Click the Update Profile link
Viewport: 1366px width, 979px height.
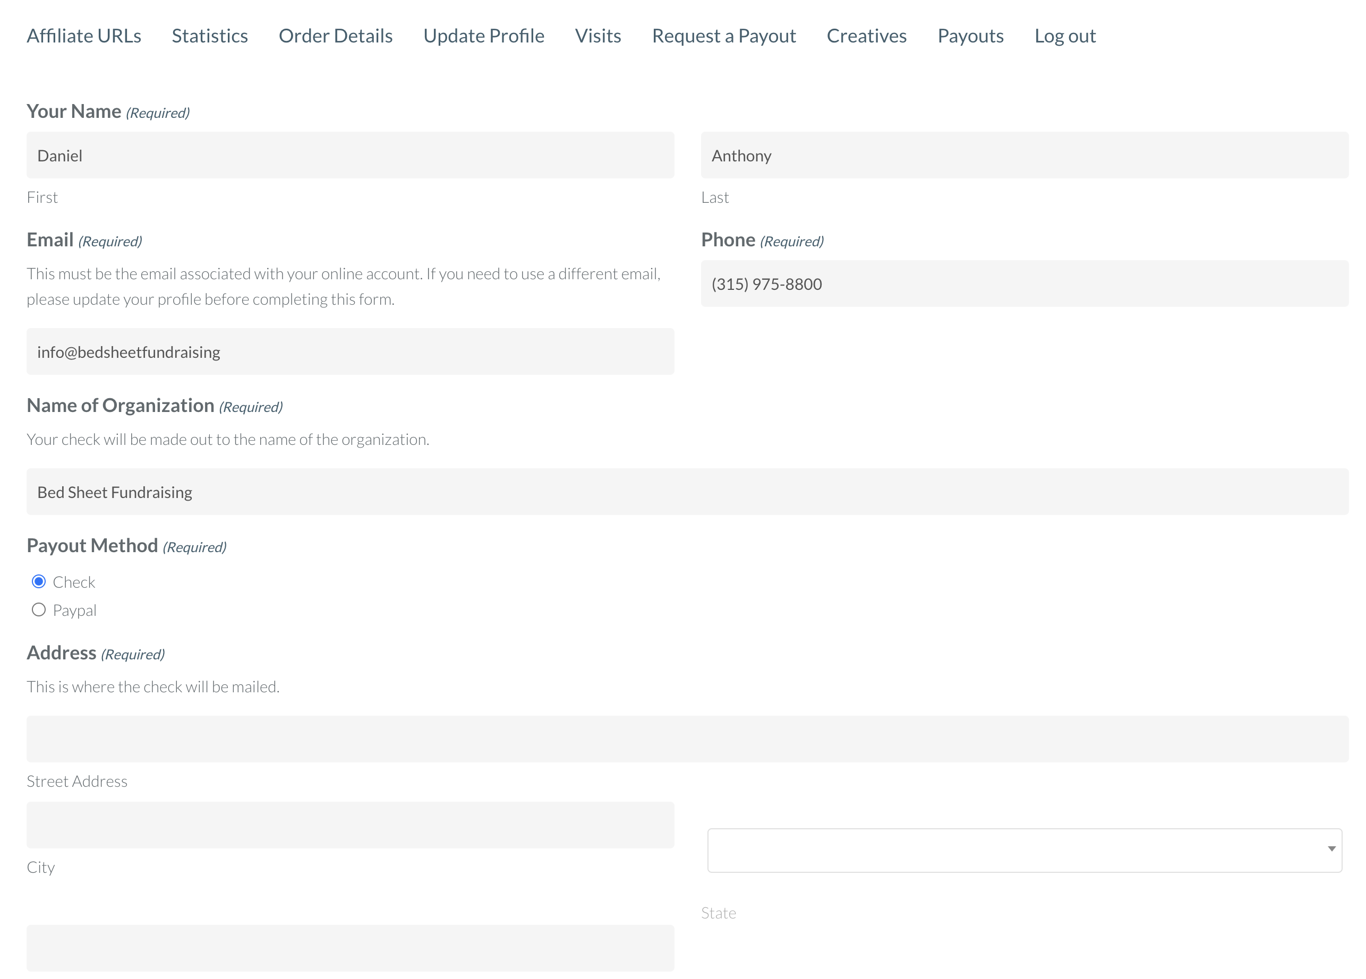[x=484, y=36]
